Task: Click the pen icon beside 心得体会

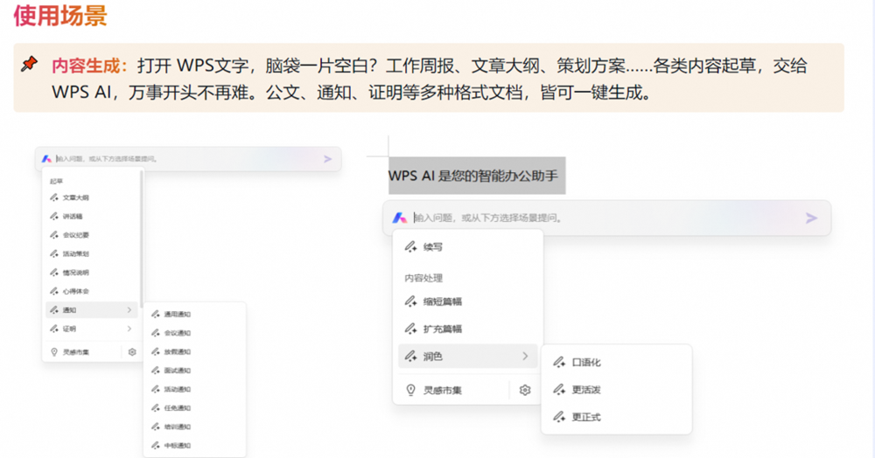Action: [54, 291]
